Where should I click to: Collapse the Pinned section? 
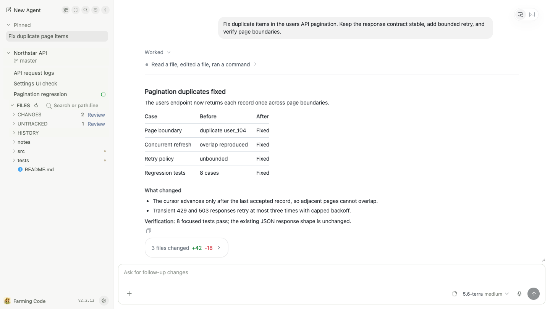click(x=8, y=25)
